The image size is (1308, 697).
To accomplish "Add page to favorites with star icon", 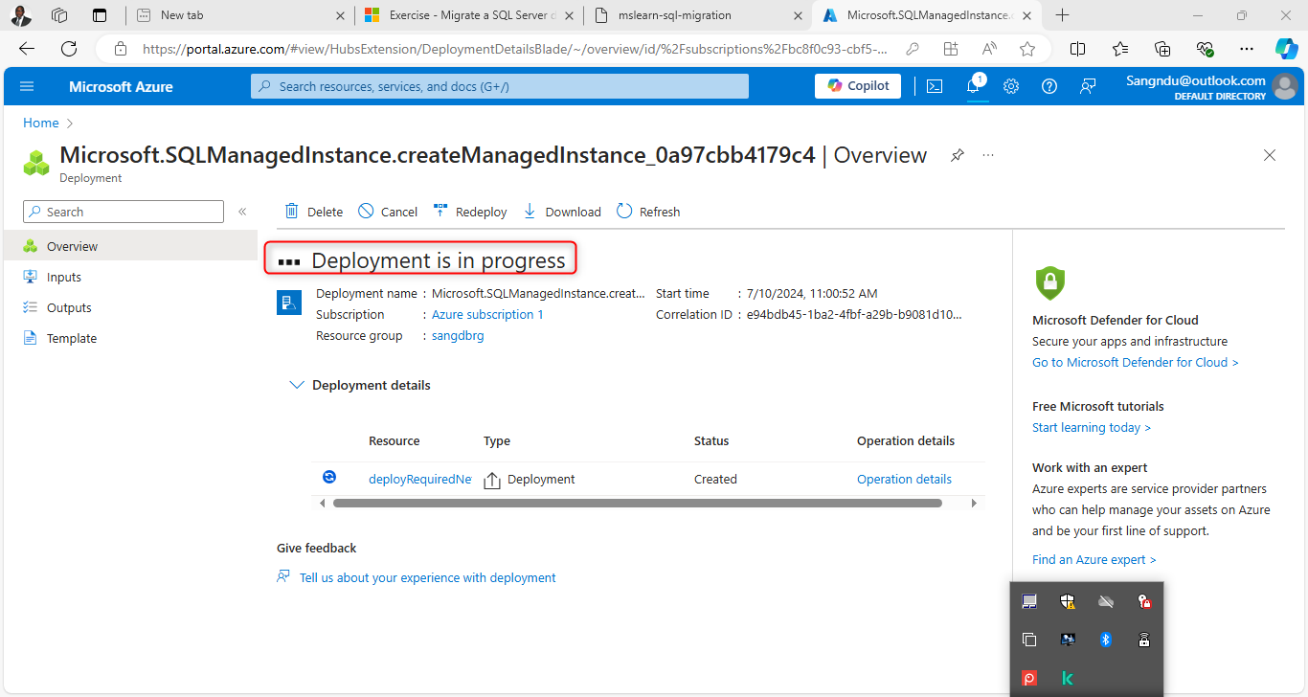I will 1027,49.
